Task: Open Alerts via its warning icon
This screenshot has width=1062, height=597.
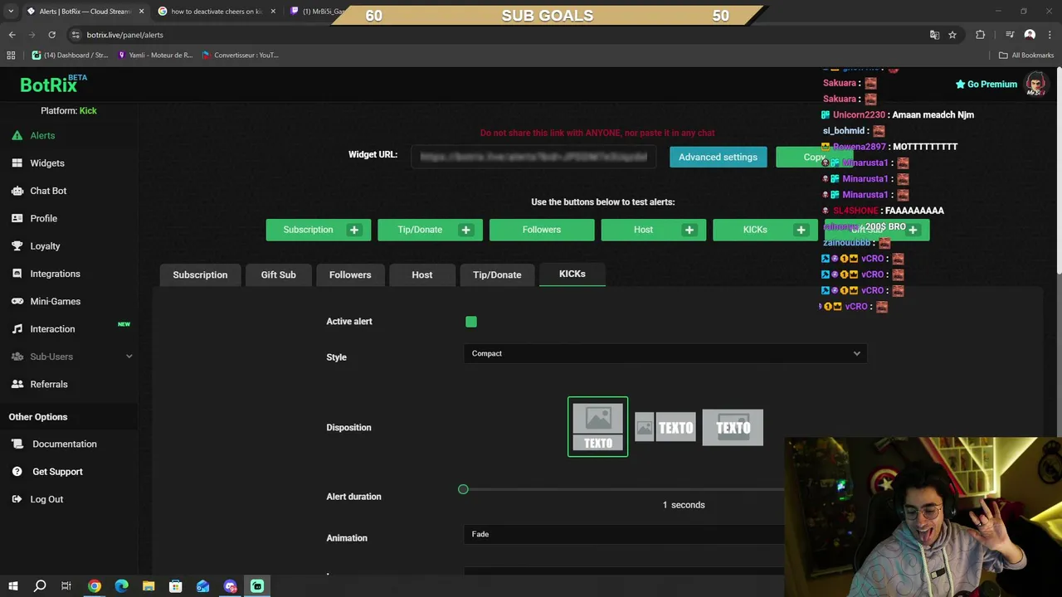Action: 17,135
